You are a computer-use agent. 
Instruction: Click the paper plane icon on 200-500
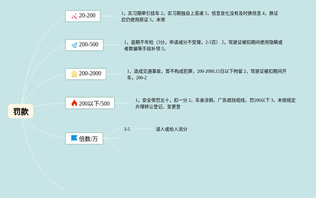pos(74,45)
